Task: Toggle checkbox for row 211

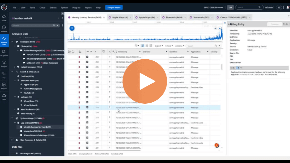Action: (87, 97)
